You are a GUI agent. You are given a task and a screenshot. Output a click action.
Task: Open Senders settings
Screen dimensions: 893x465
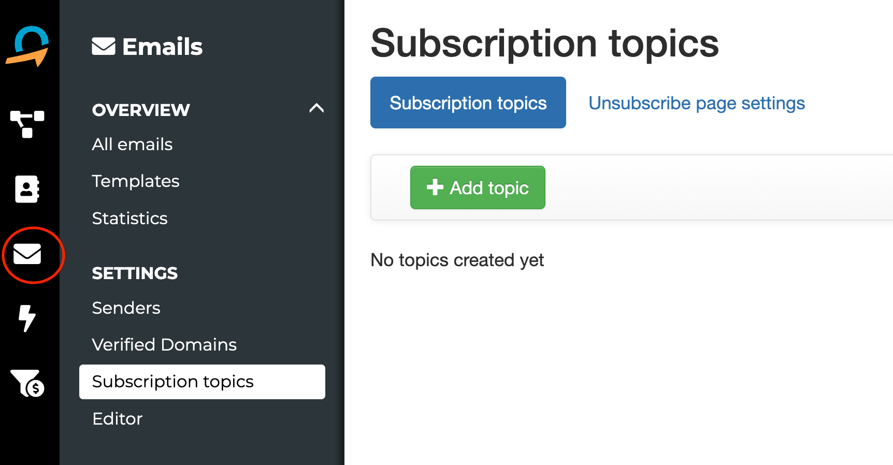126,308
